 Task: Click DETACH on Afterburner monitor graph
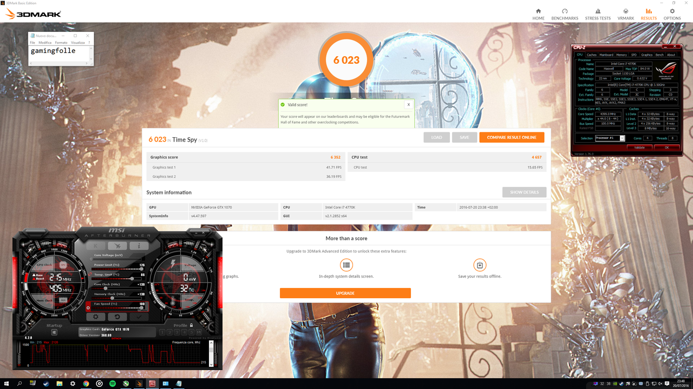pos(116,339)
